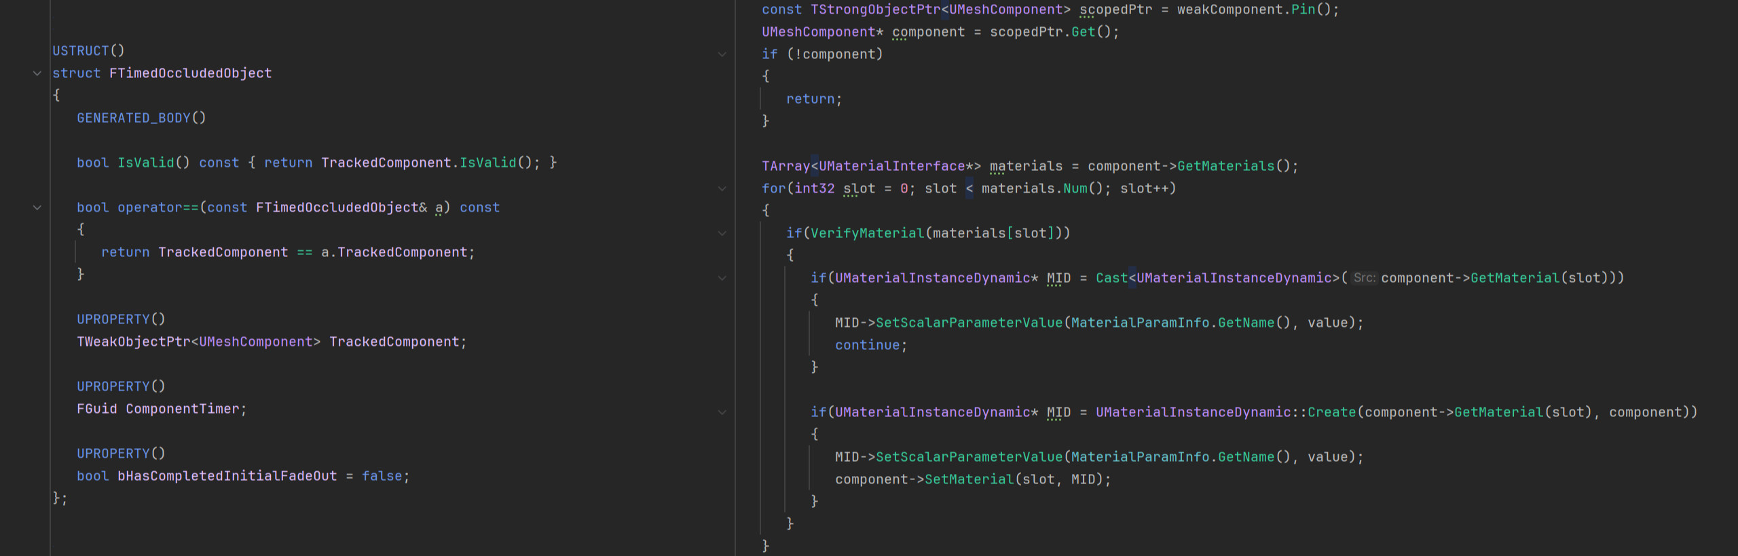Viewport: 1738px width, 556px height.
Task: Click UPROPERTY() above the TWeakObjectPtr line
Action: (121, 319)
